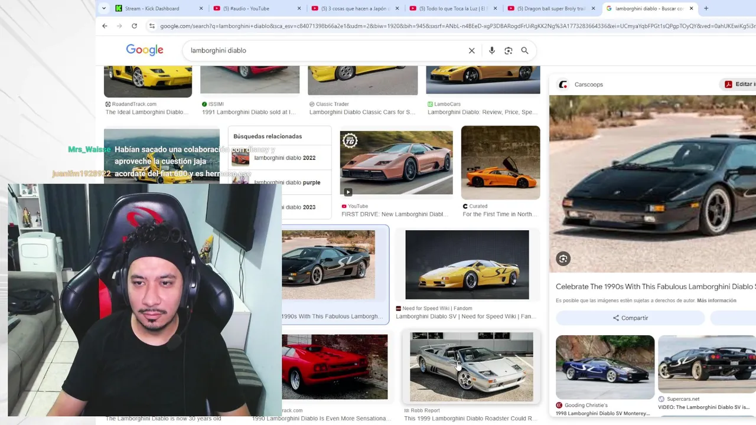
Task: Close the #audio - YouTube tab
Action: click(x=299, y=8)
